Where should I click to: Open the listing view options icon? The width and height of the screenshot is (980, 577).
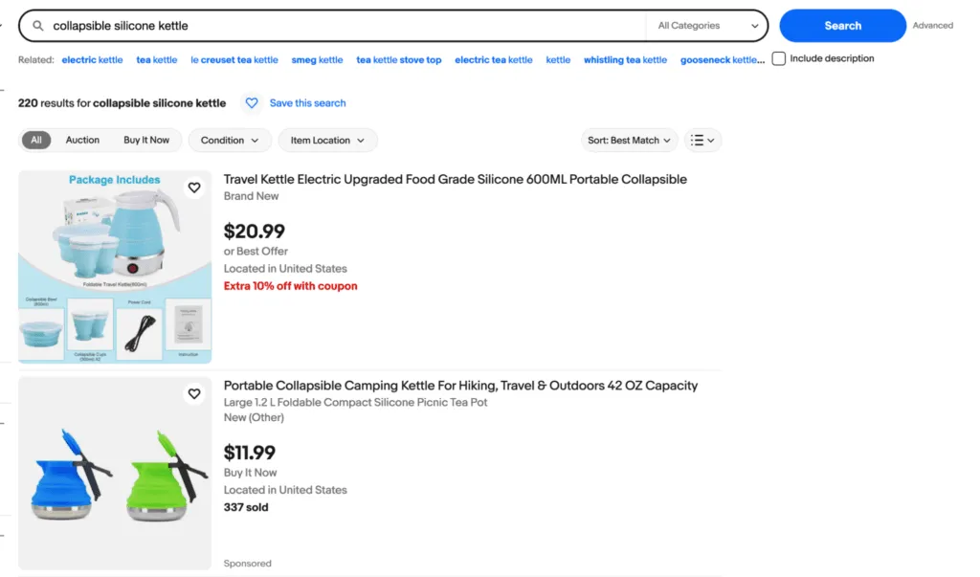pos(702,140)
